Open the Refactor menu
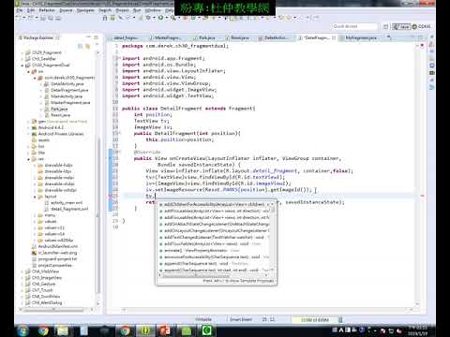 coord(47,10)
